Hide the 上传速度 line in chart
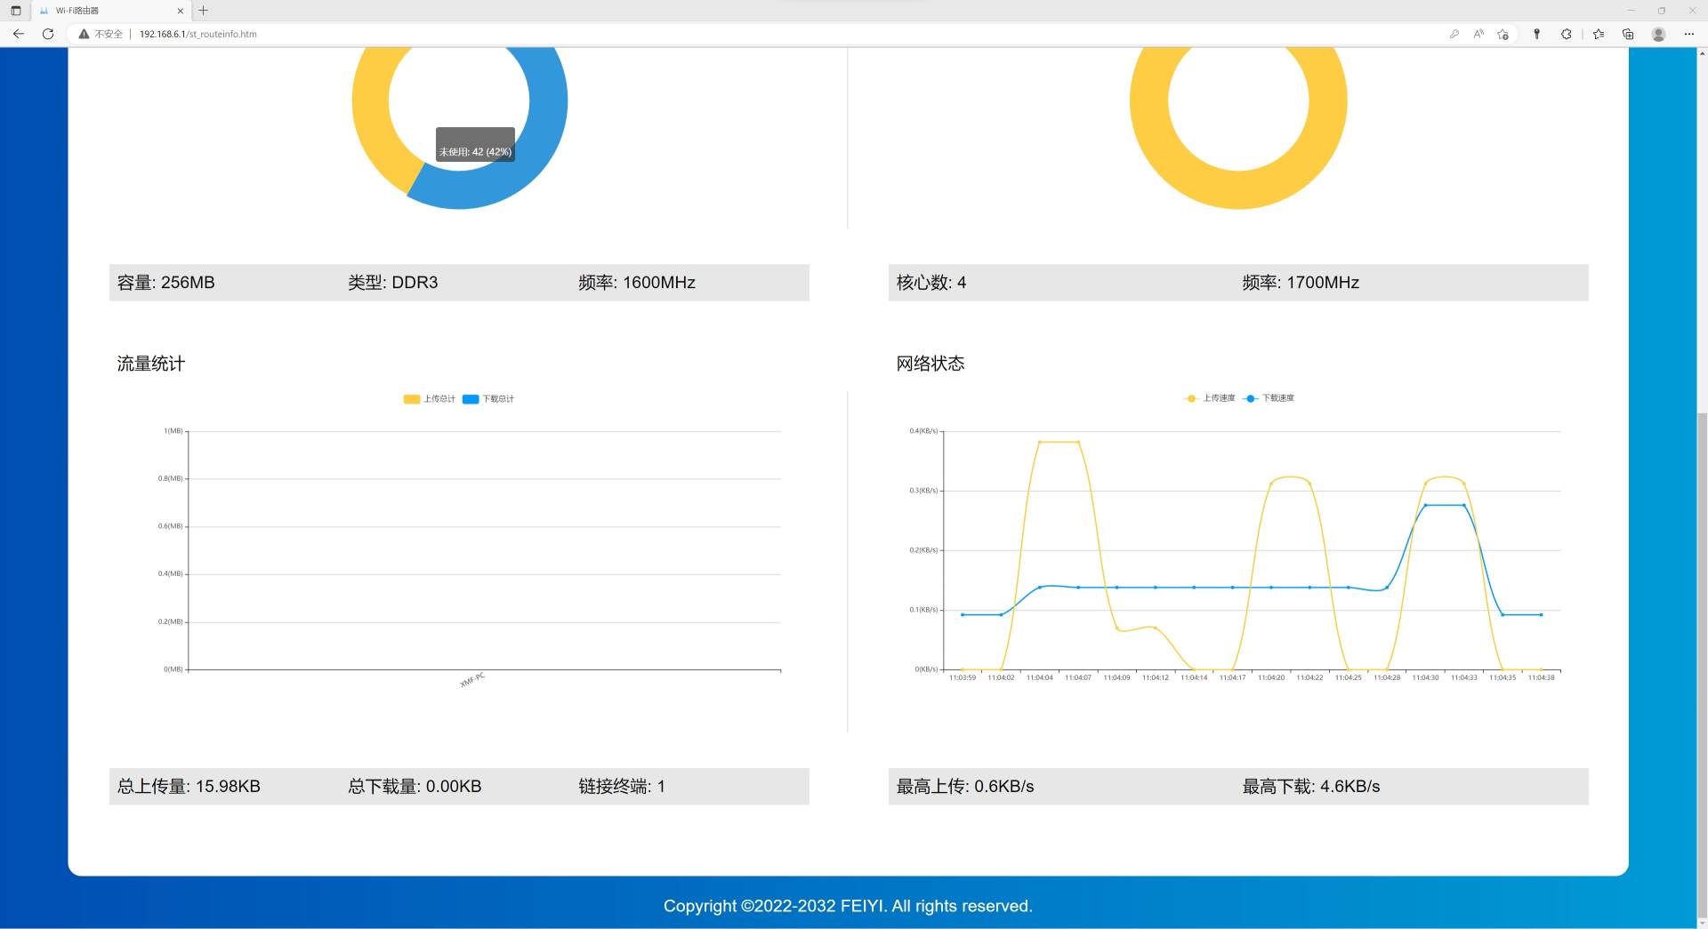Viewport: 1708px width, 929px height. pyautogui.click(x=1210, y=398)
